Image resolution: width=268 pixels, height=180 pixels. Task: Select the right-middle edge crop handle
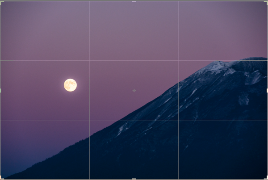click(267, 91)
